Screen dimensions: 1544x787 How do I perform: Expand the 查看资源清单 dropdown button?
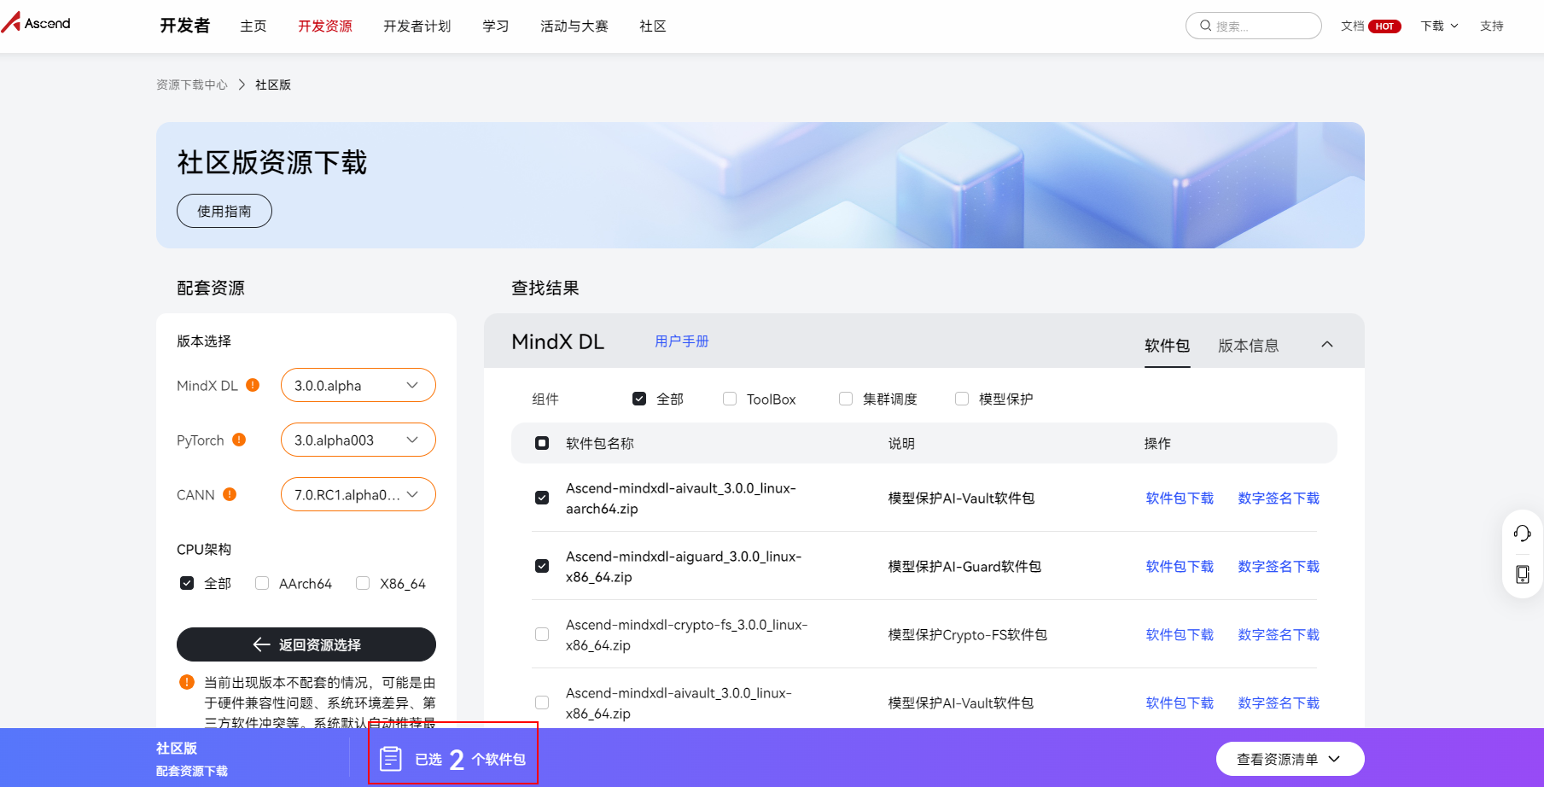[x=1291, y=759]
